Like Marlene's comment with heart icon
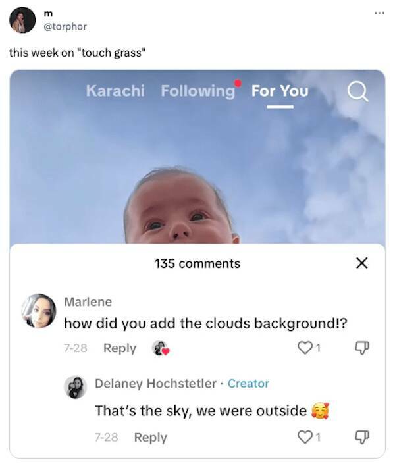The width and height of the screenshot is (395, 468). coord(305,348)
